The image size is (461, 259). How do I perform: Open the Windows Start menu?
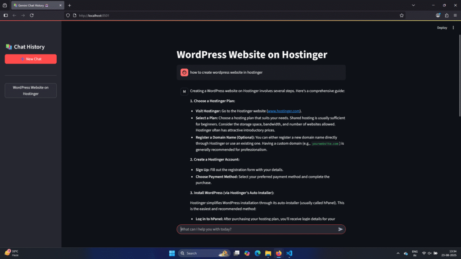(x=172, y=253)
